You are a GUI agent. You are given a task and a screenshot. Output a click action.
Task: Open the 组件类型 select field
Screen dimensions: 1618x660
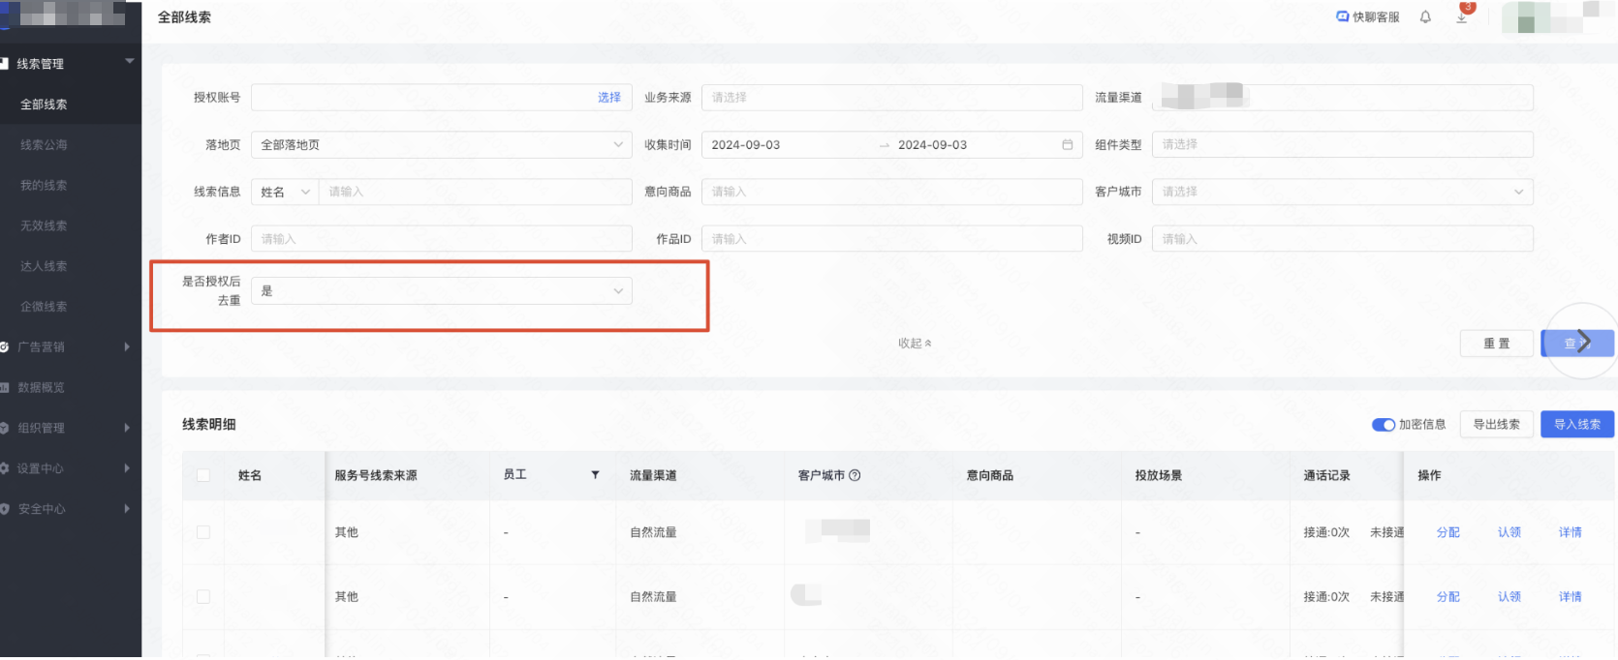click(1342, 144)
